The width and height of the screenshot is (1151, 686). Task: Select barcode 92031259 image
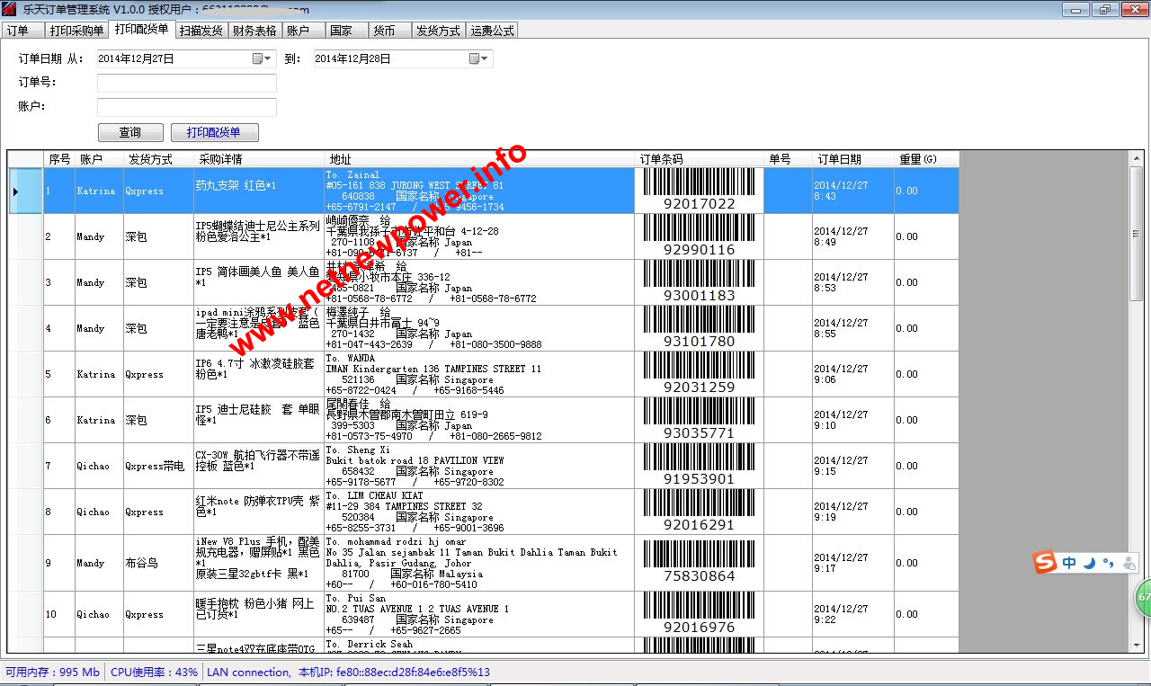point(699,374)
